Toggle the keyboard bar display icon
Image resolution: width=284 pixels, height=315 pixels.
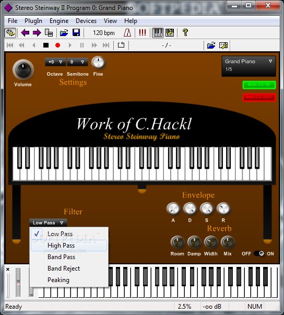158,33
